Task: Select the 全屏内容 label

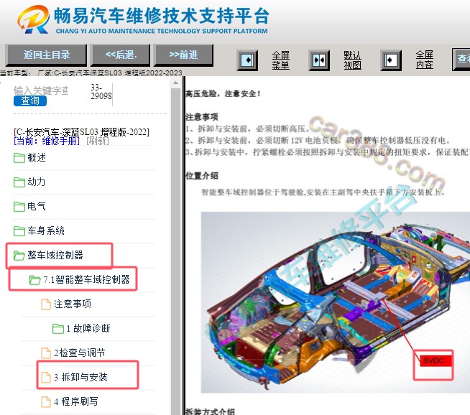Action: pos(425,60)
